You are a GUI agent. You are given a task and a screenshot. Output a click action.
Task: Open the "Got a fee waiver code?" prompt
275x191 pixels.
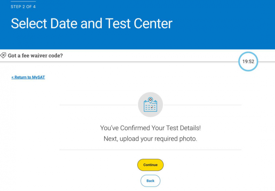35,56
